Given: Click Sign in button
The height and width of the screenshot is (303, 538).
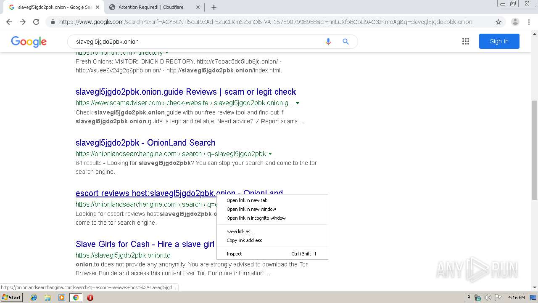Looking at the screenshot, I should click(x=499, y=41).
